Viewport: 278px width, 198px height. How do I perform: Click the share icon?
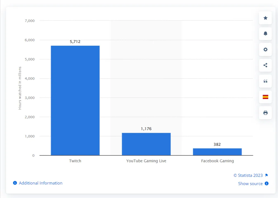[x=265, y=65]
